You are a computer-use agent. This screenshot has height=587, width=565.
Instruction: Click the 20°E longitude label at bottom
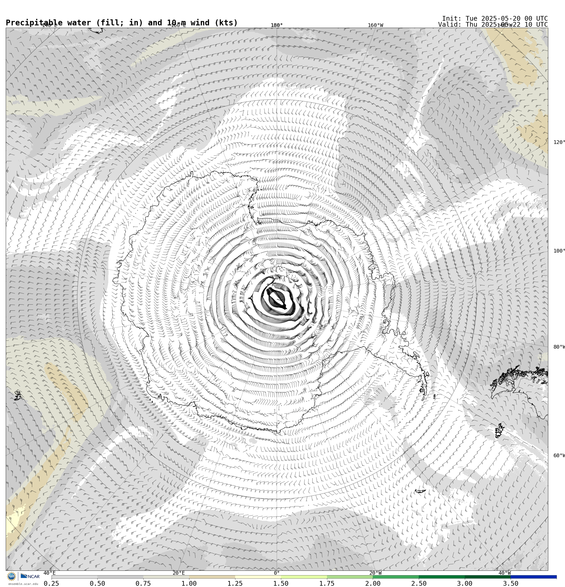pyautogui.click(x=179, y=573)
